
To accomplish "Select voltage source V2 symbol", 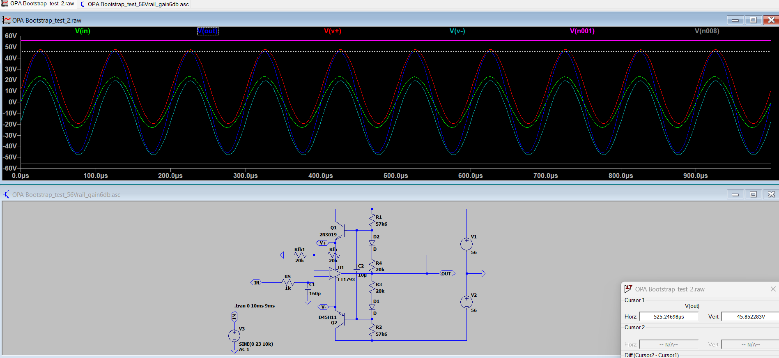I will (x=466, y=302).
